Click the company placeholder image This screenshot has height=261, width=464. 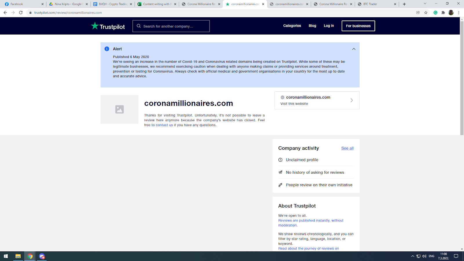point(119,109)
